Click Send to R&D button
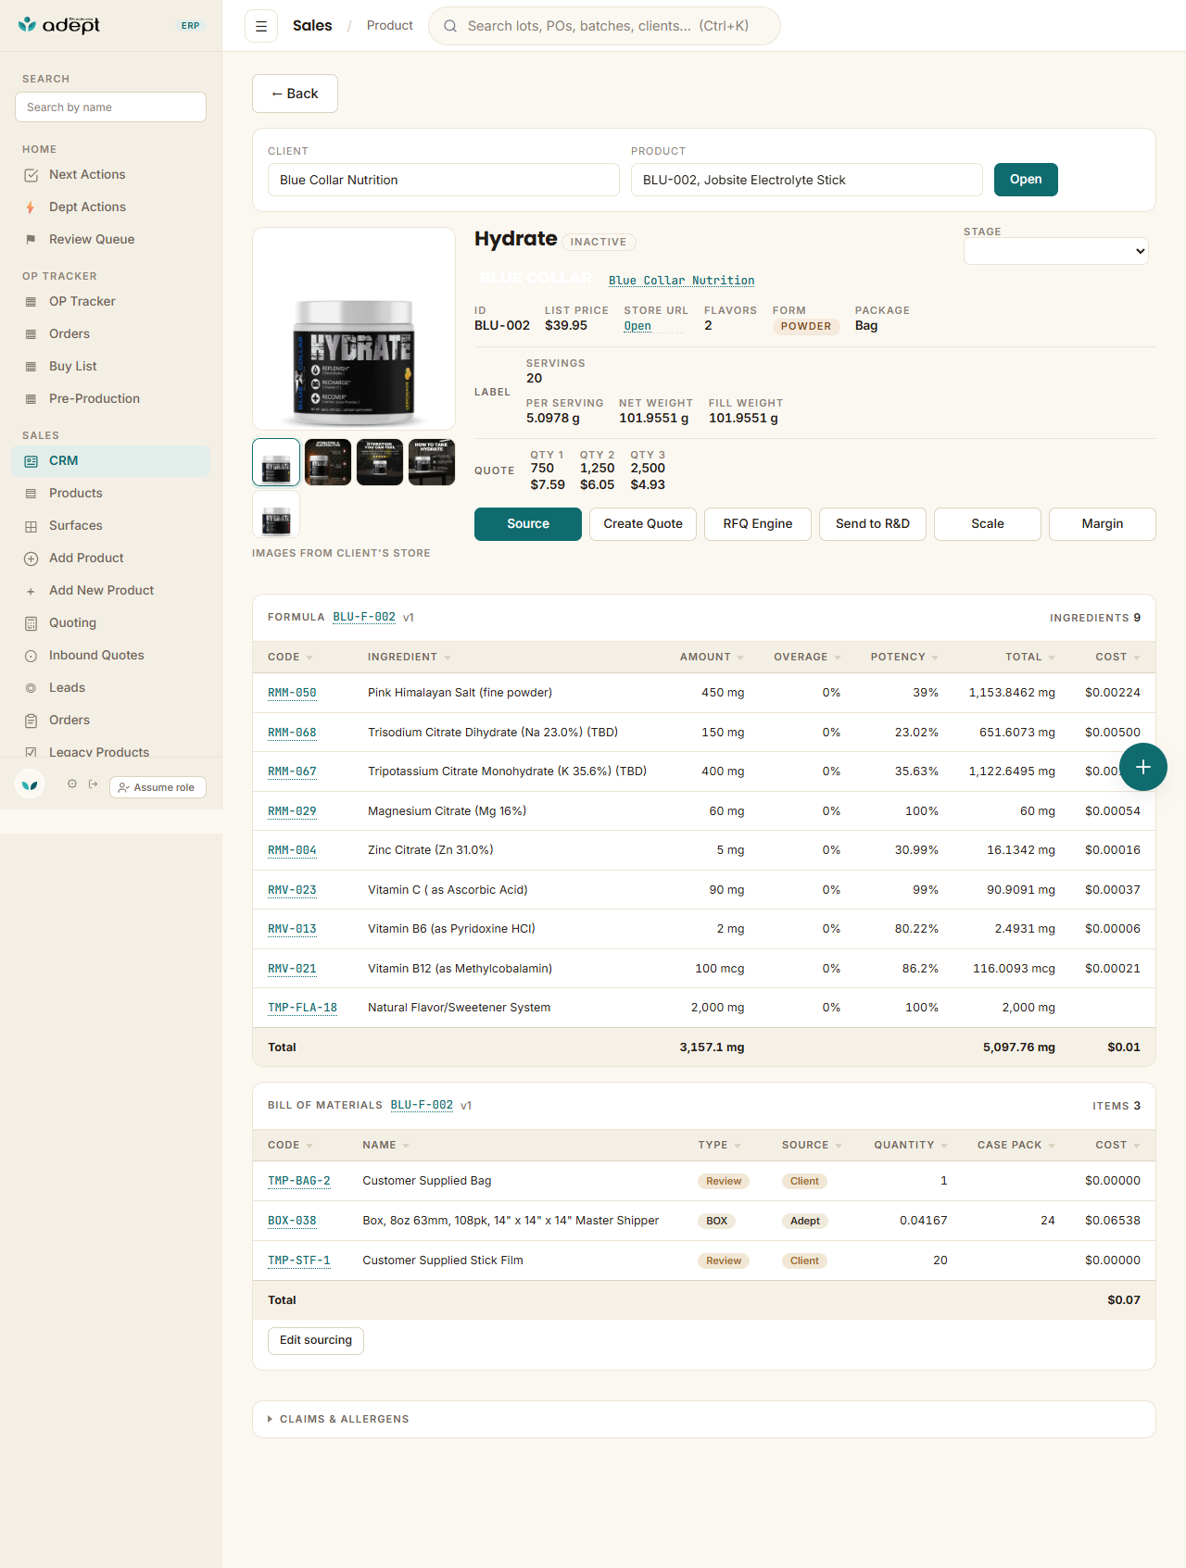 tap(873, 524)
